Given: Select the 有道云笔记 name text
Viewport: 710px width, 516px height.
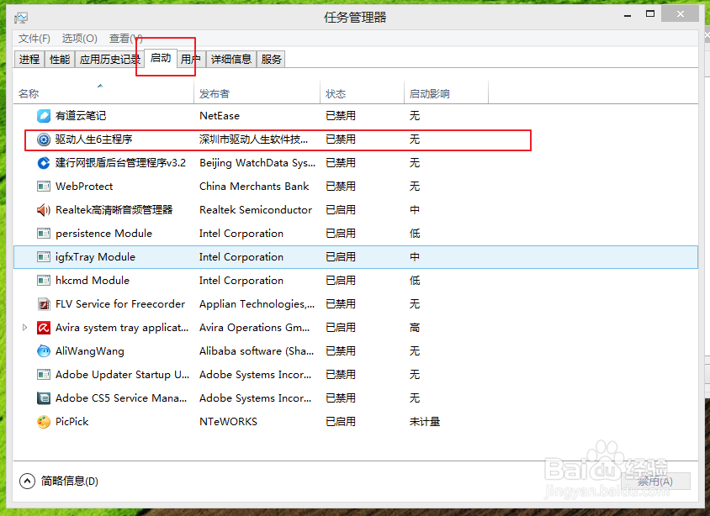Looking at the screenshot, I should click(x=81, y=116).
